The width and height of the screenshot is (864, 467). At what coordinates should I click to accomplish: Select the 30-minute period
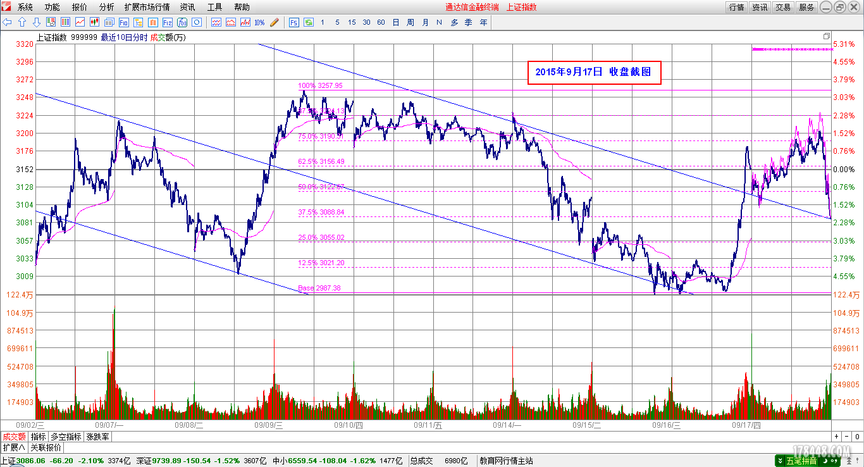pos(367,22)
